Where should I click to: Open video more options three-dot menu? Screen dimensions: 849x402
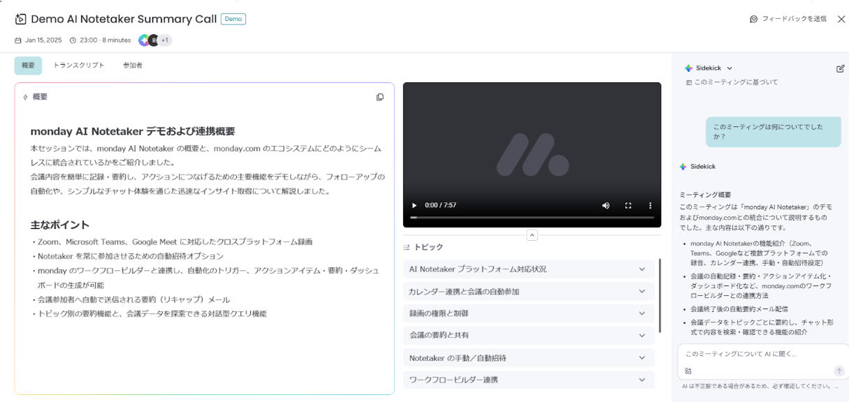650,205
